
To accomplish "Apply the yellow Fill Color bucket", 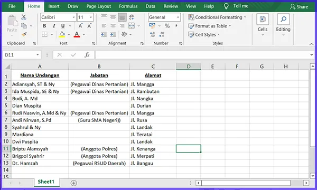I will [62, 34].
